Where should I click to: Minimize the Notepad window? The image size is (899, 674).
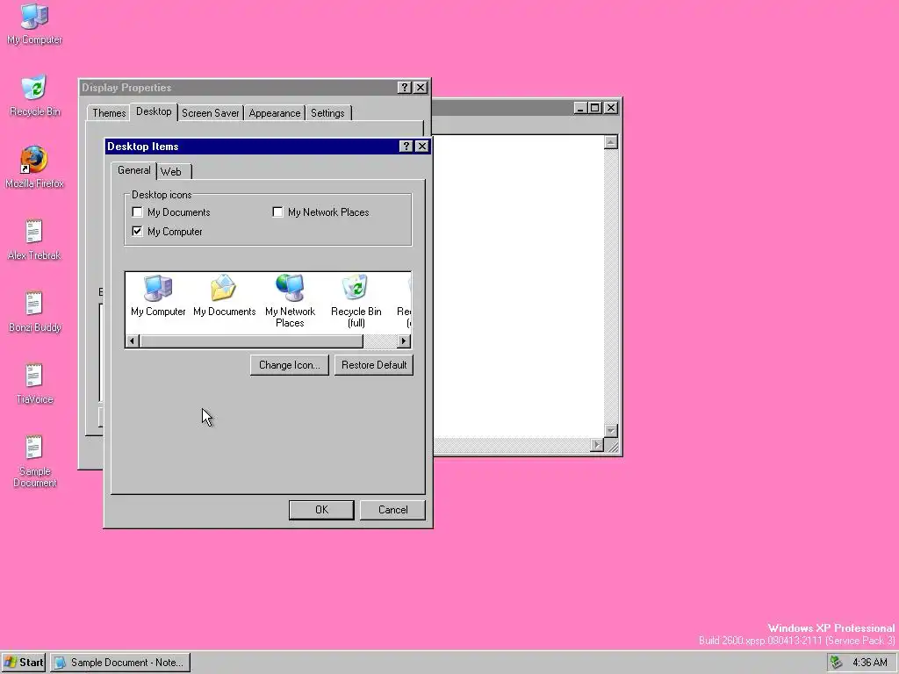(581, 107)
